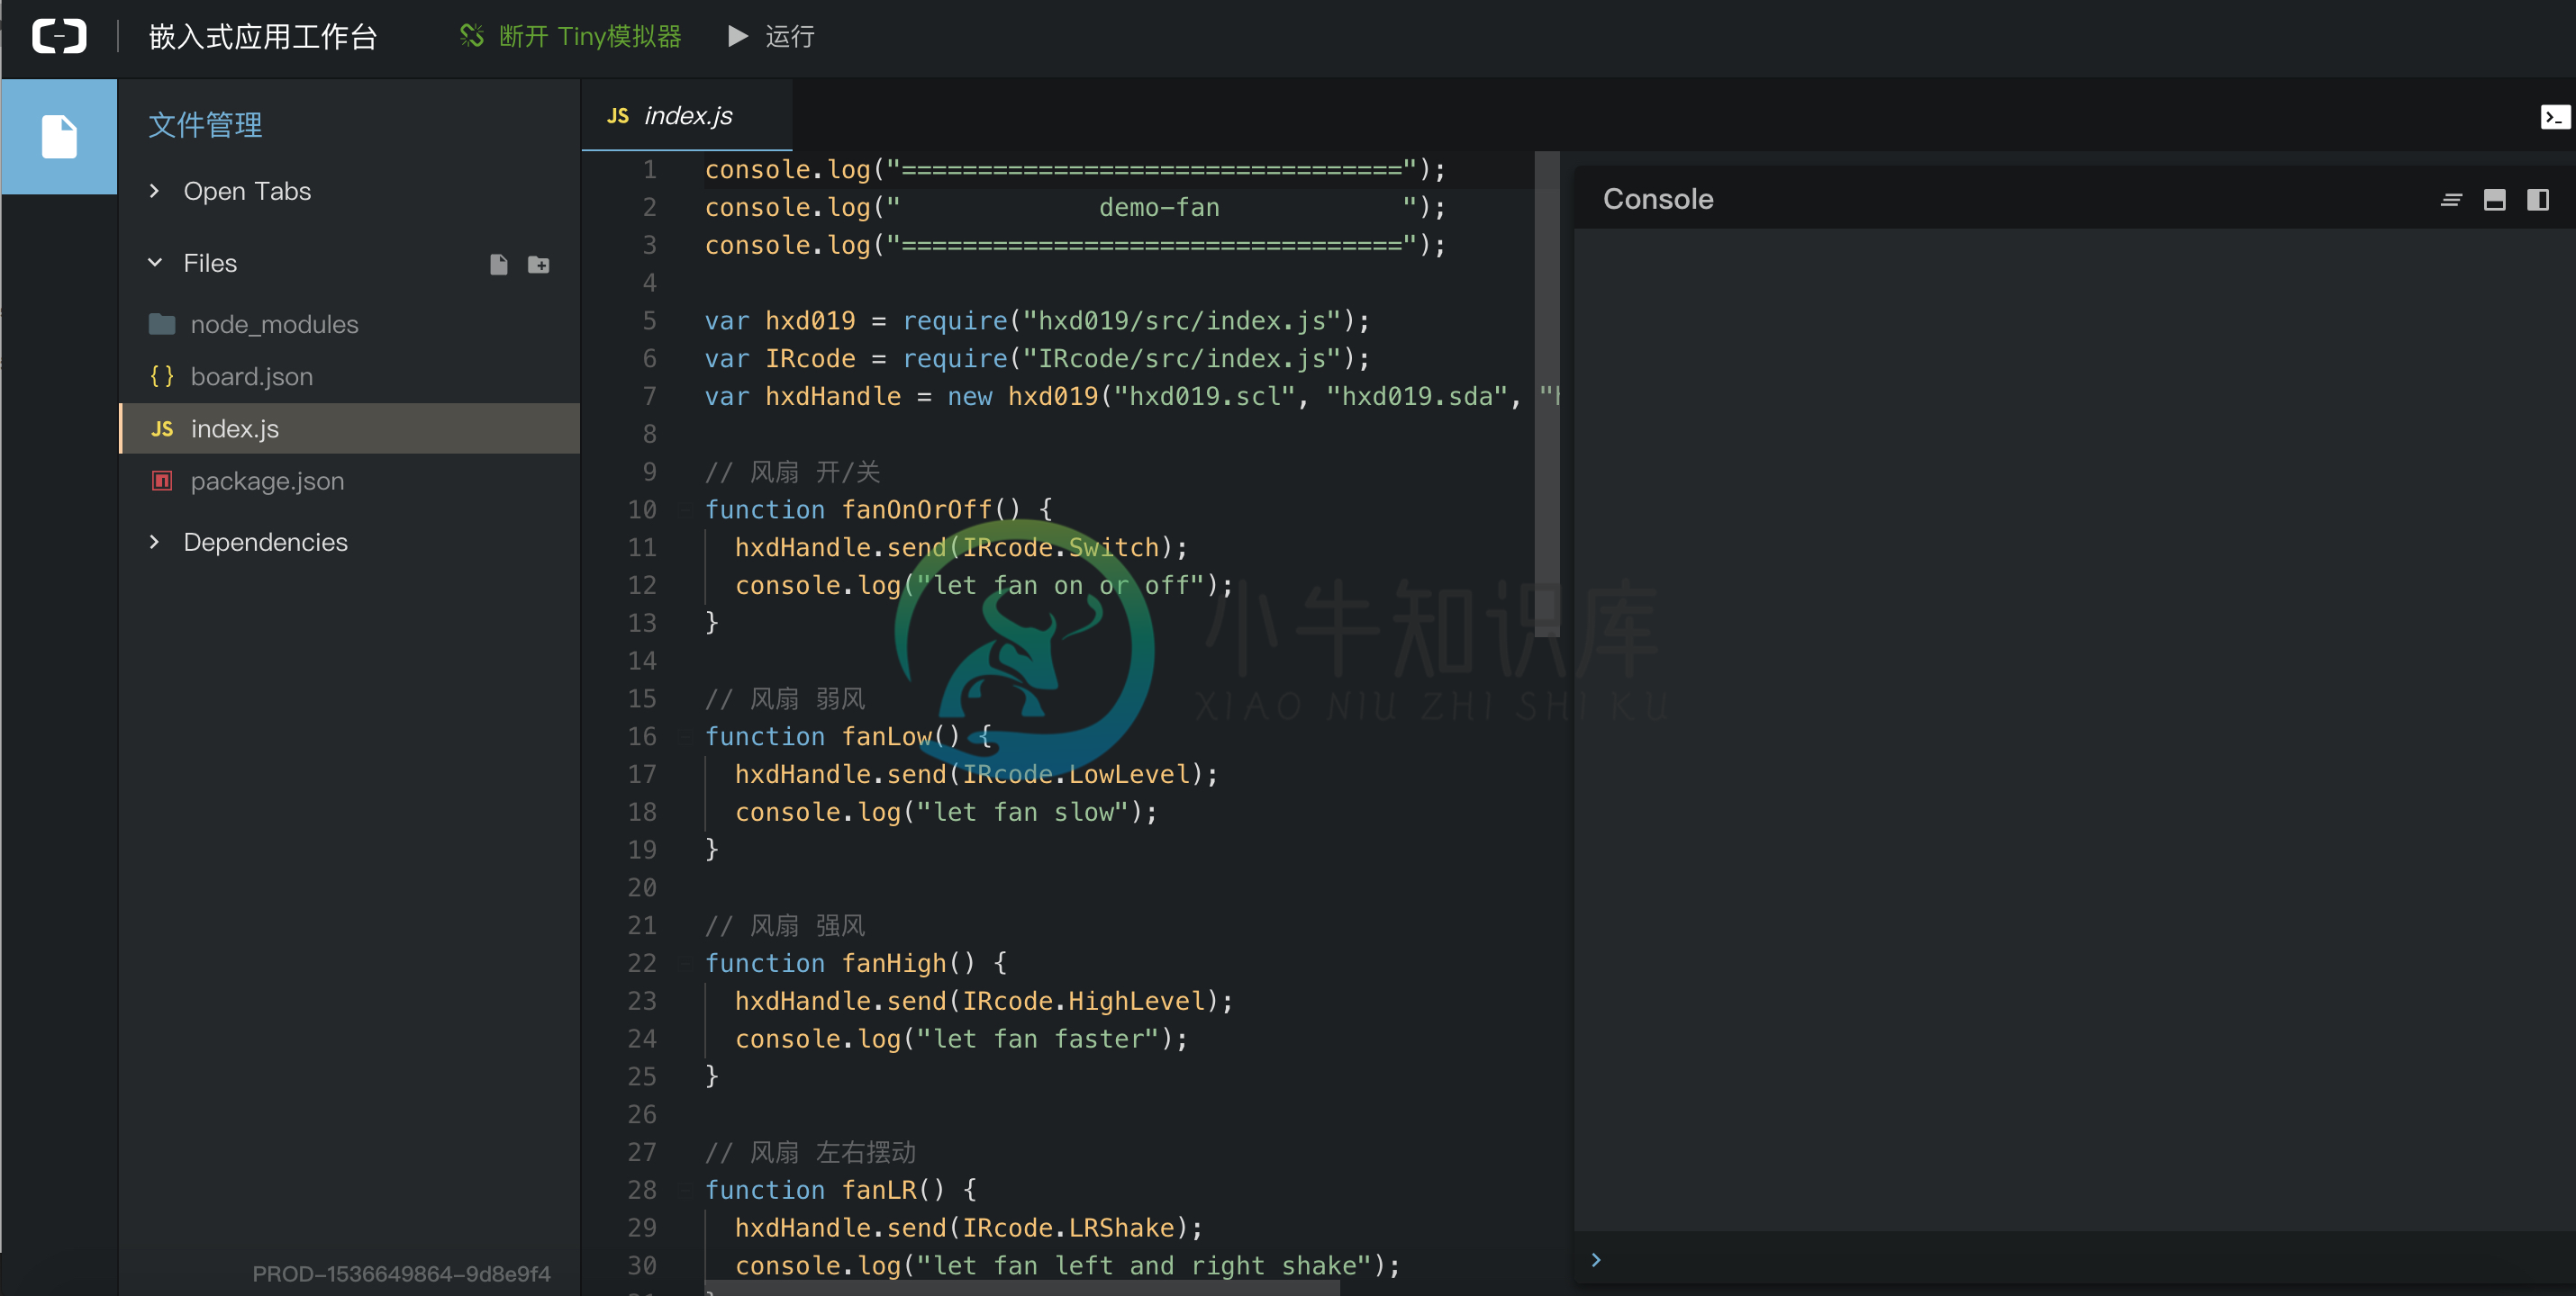Click the 运行 run button label
The image size is (2576, 1296).
click(x=790, y=37)
